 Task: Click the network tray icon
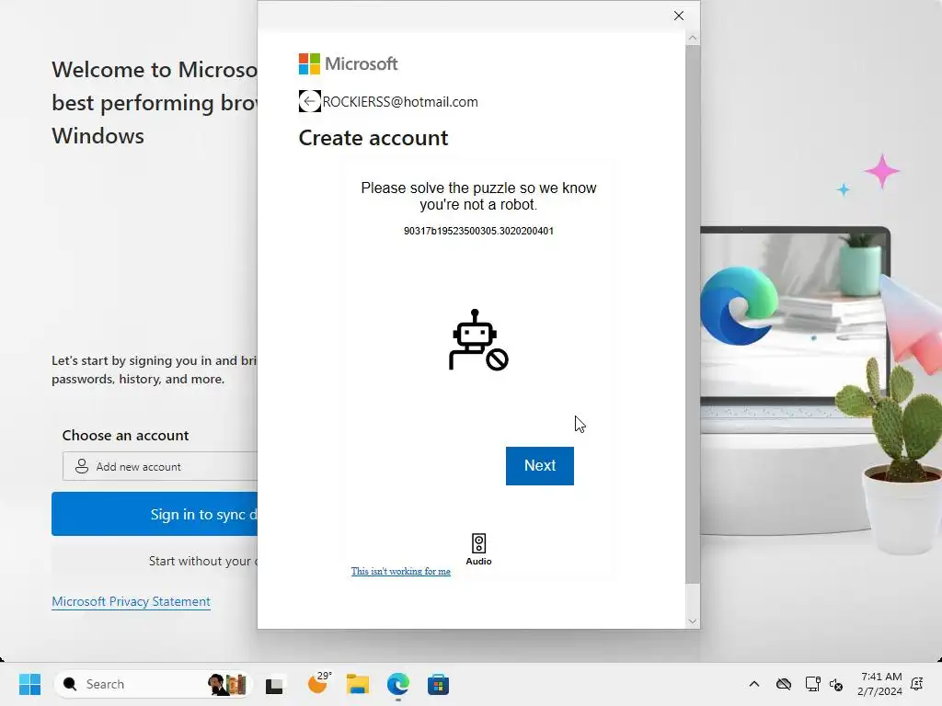813,684
